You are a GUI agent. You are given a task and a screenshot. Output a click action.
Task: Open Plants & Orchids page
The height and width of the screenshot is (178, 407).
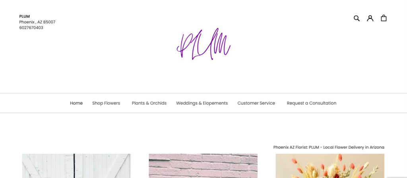coord(149,103)
